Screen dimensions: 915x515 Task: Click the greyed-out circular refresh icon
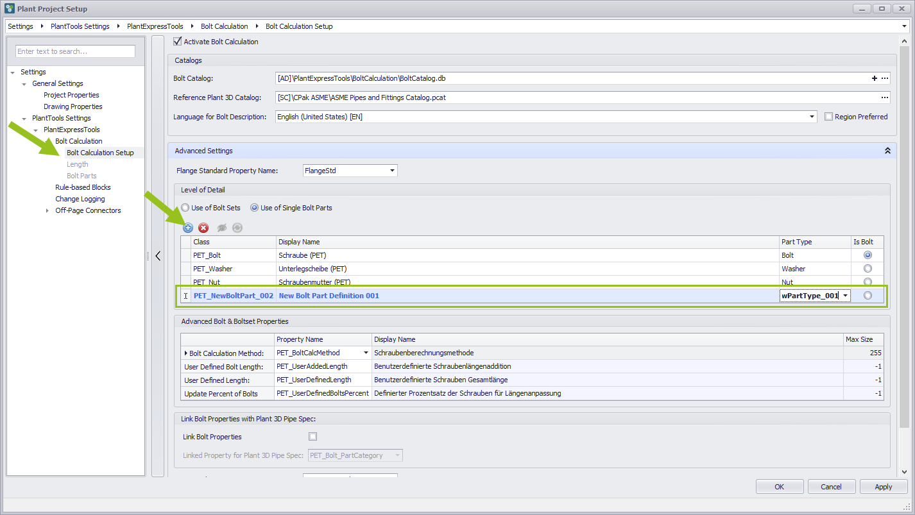(x=237, y=228)
